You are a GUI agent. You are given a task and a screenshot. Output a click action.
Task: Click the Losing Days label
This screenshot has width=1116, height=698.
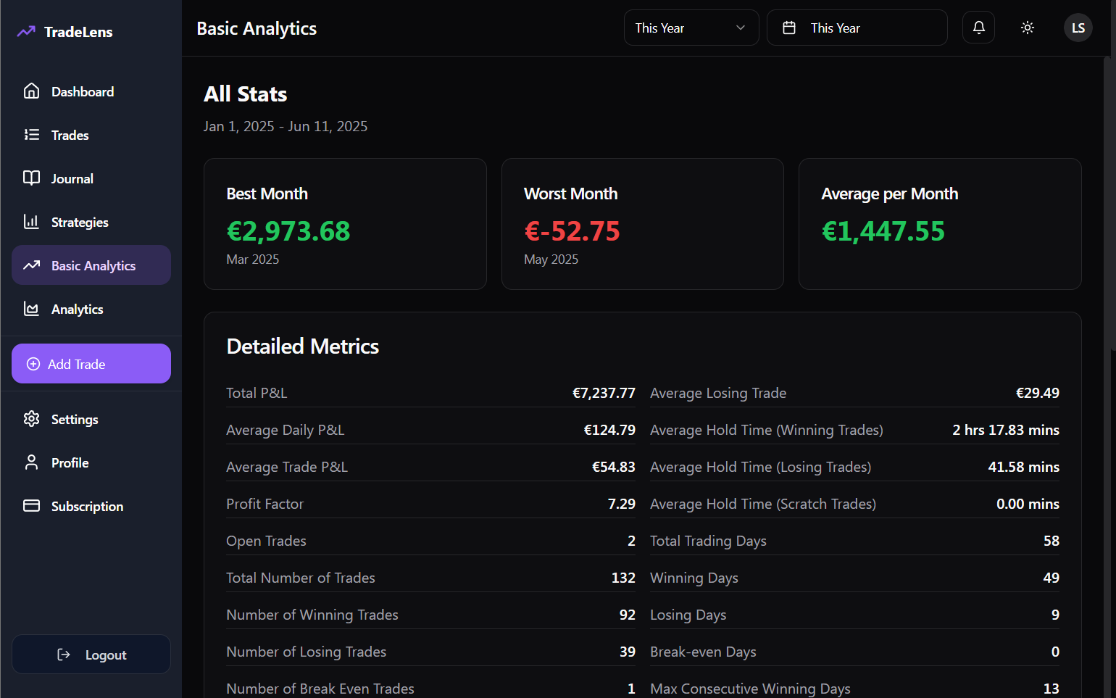688,615
